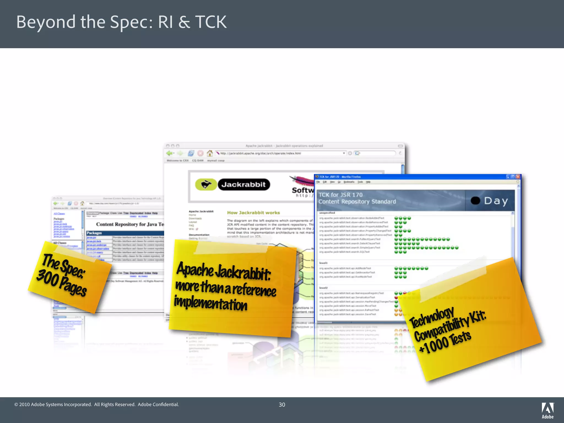
Task: Click Back arrow in Jackrabbit browser window
Action: 170,153
